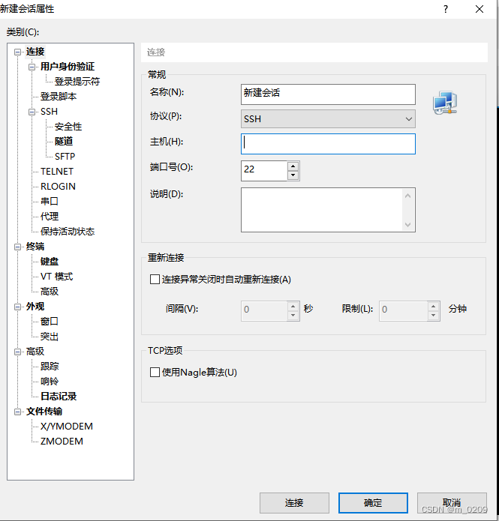Select 登录提示符 tree item
Image resolution: width=499 pixels, height=521 pixels.
pyautogui.click(x=77, y=82)
